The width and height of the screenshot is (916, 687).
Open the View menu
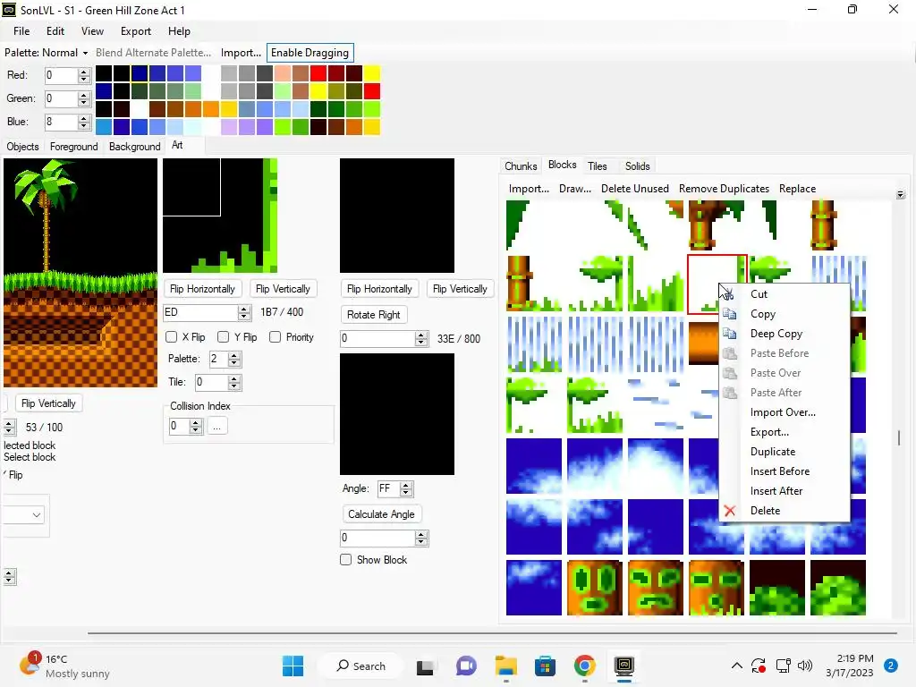(x=92, y=31)
